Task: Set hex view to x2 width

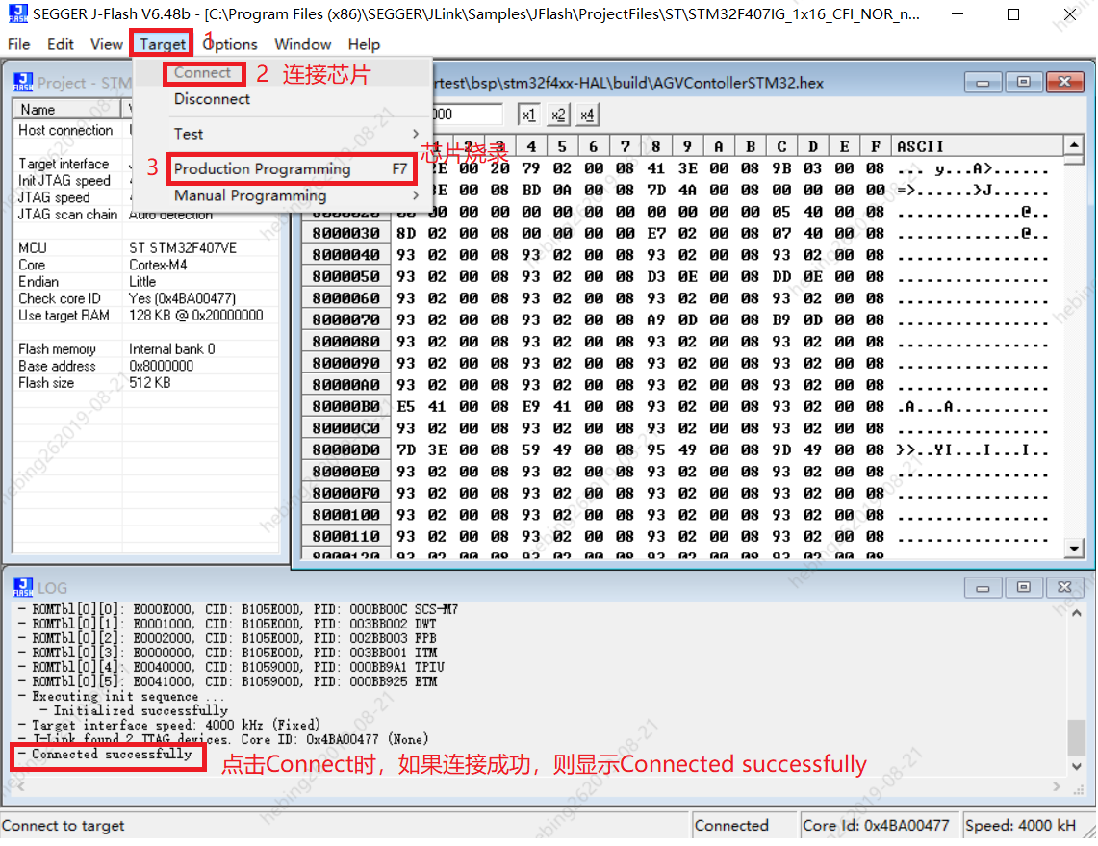Action: coord(558,115)
